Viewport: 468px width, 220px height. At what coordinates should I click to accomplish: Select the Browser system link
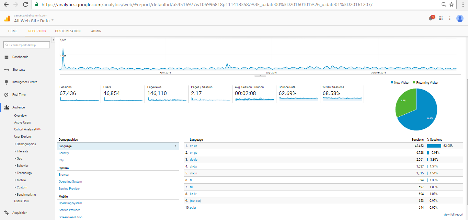[64, 175]
